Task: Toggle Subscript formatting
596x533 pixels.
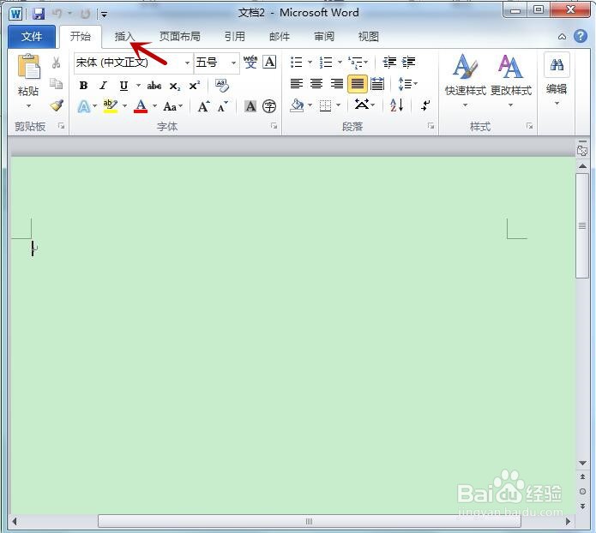Action: tap(174, 87)
